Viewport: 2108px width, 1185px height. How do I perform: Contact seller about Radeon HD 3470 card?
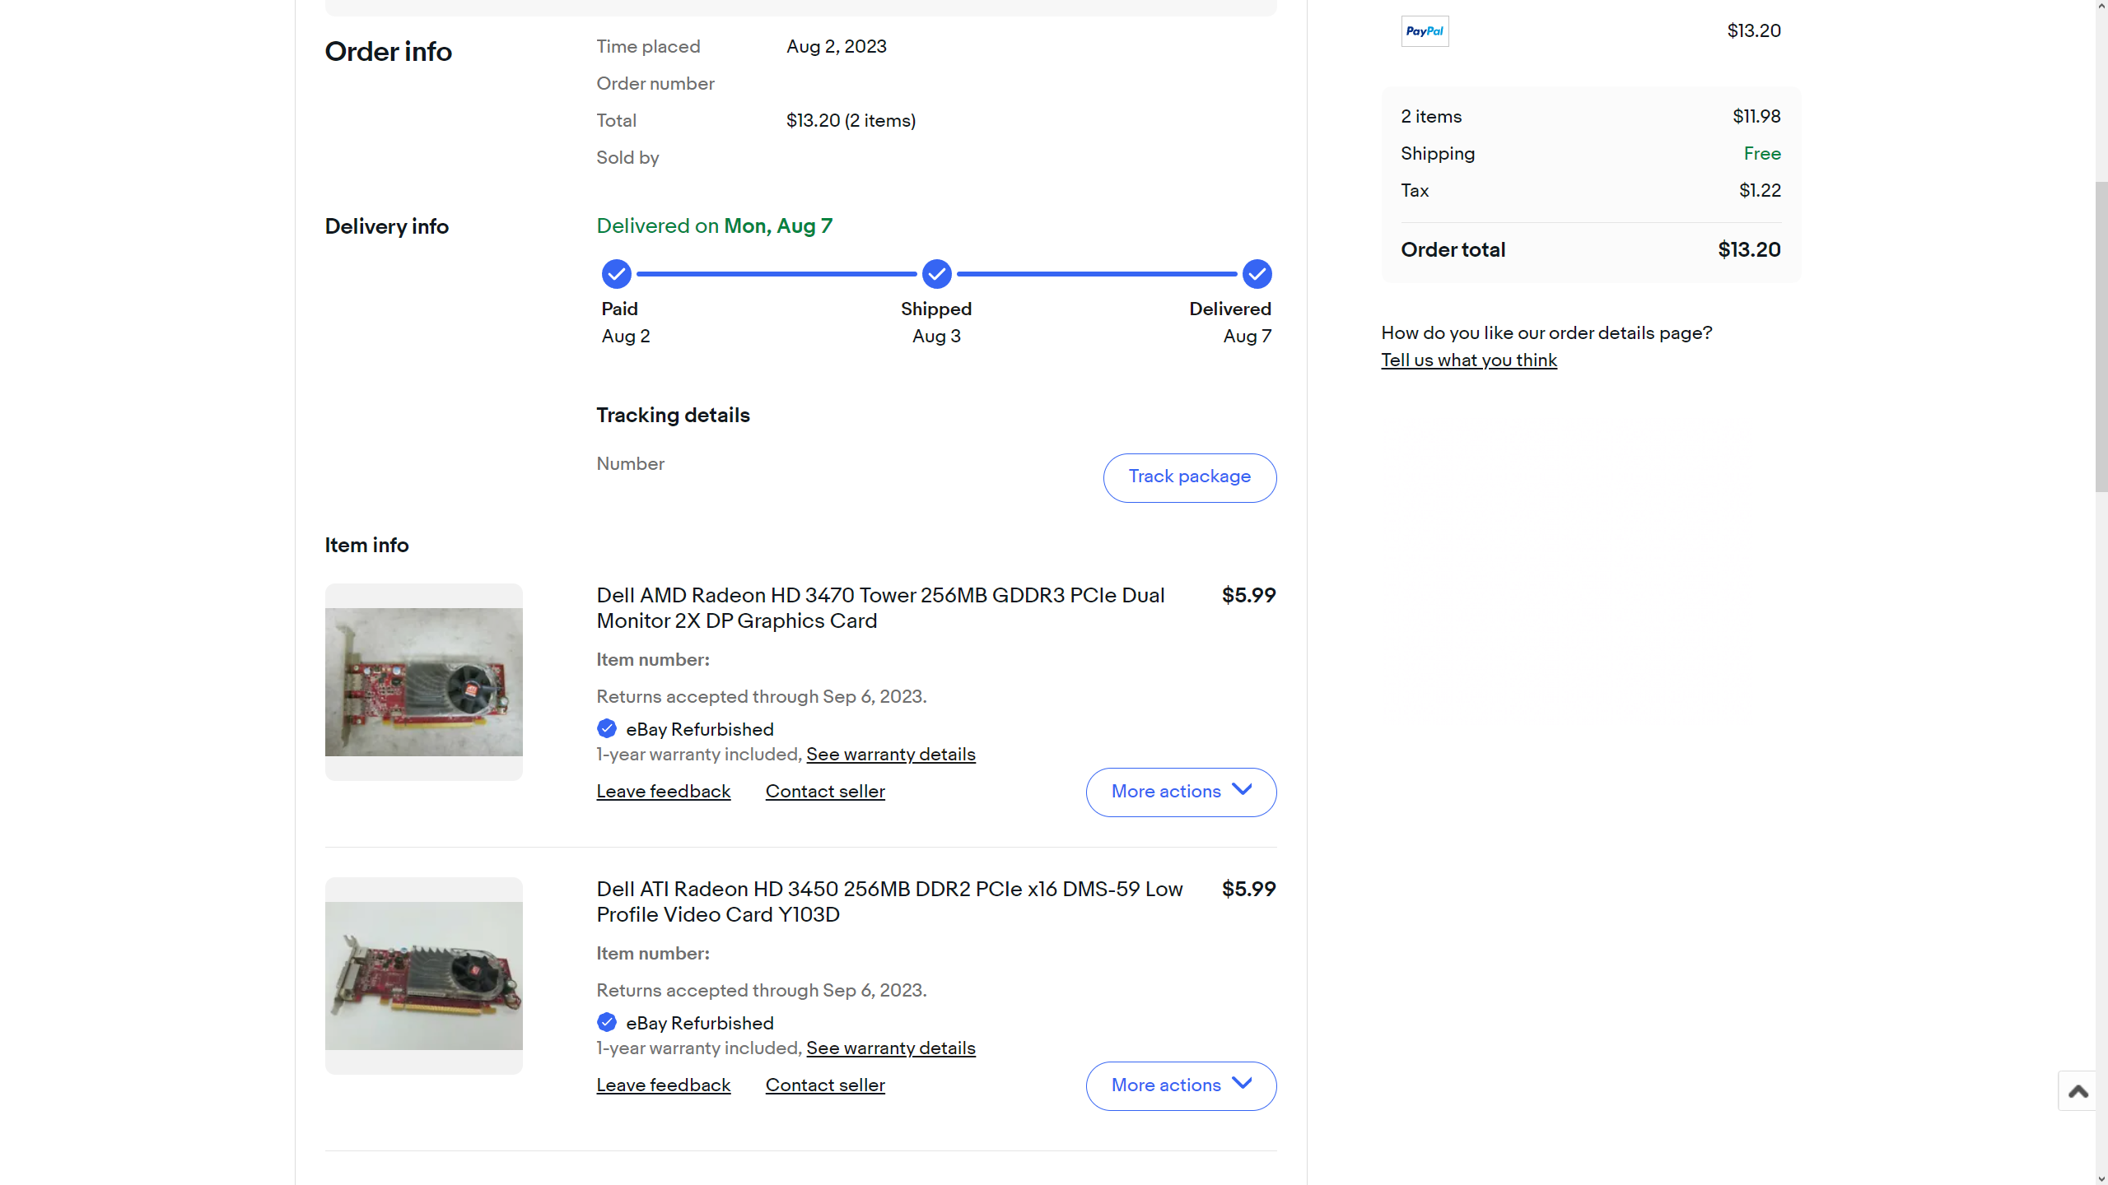pos(825,792)
